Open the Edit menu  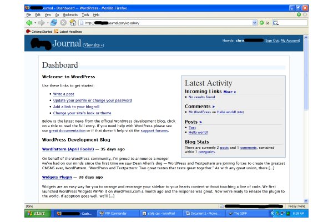click(38, 14)
